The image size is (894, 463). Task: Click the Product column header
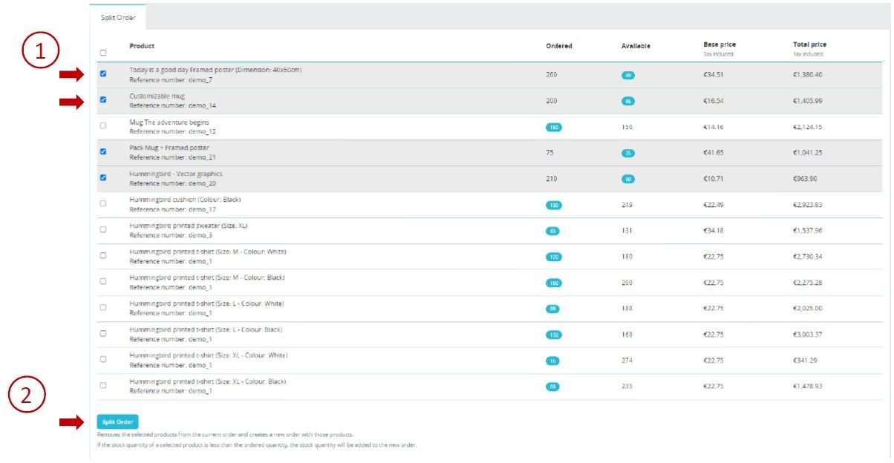(x=142, y=46)
